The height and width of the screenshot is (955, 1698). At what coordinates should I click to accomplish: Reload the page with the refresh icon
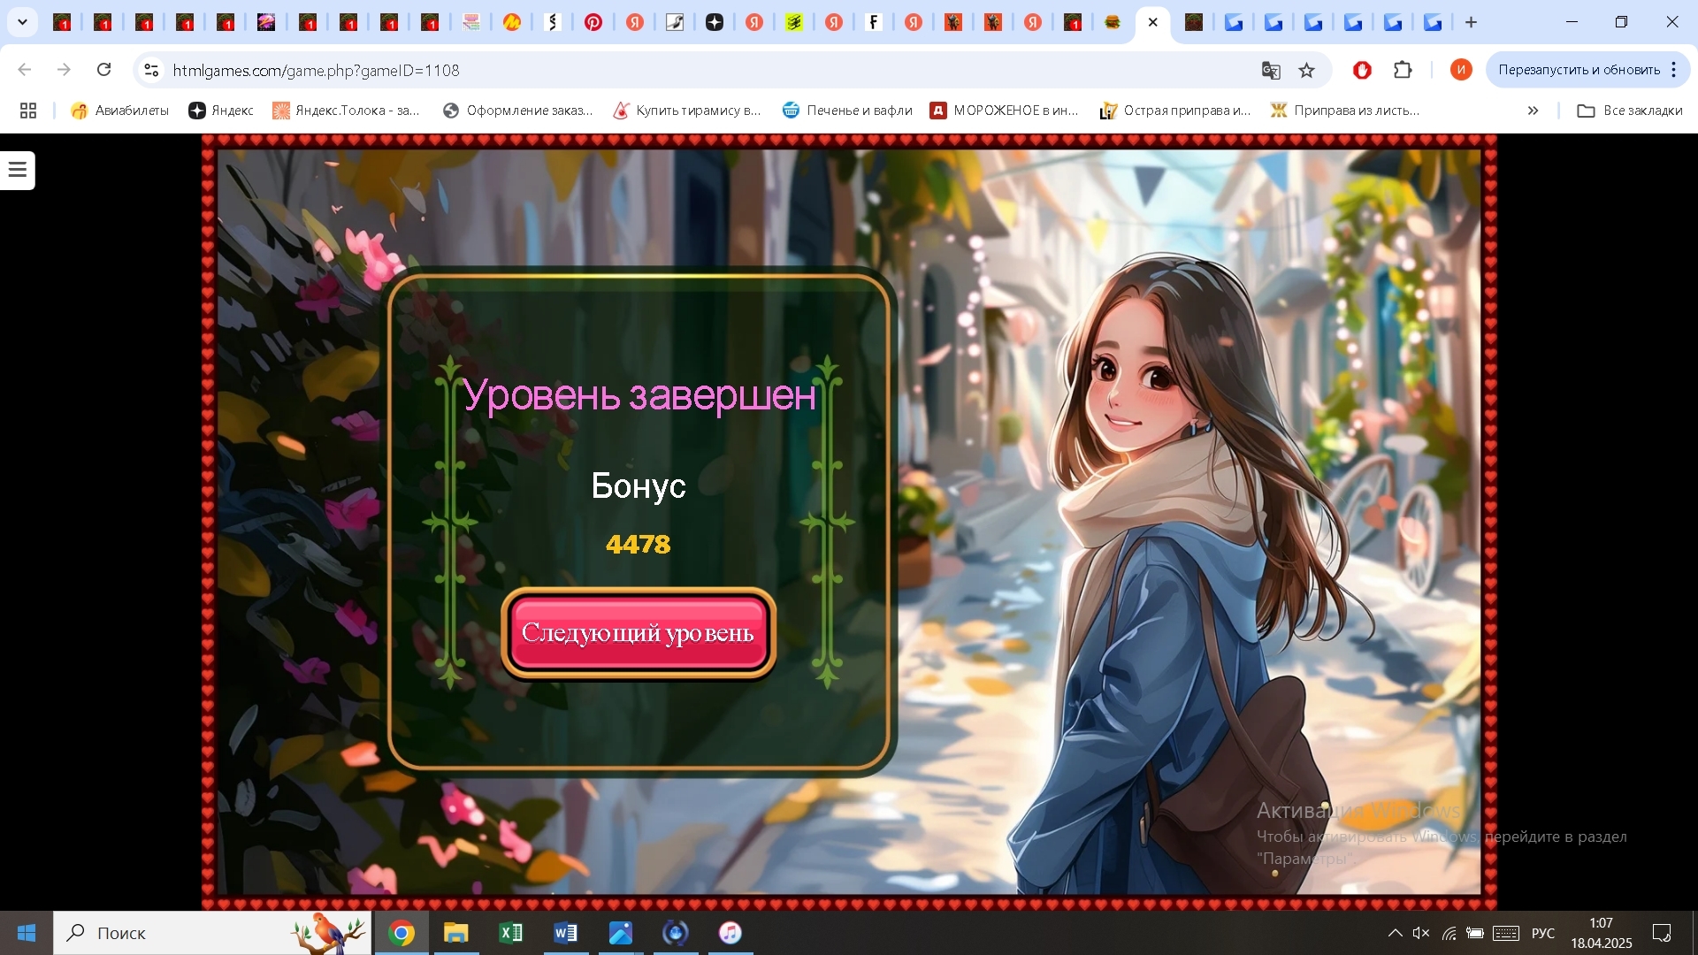pos(103,70)
